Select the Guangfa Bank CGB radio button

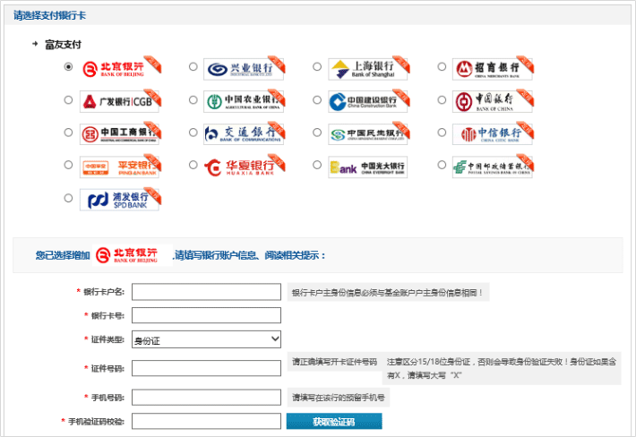[x=69, y=100]
